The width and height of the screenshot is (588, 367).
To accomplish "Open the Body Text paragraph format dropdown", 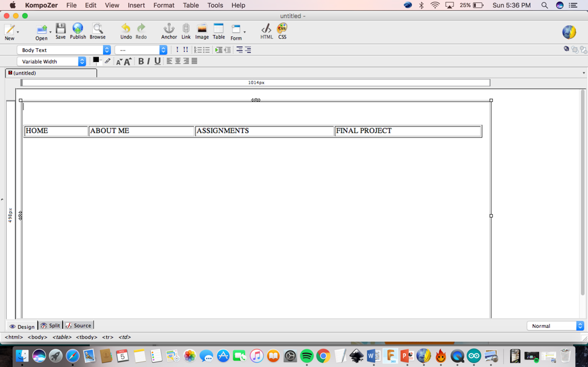I will 64,50.
